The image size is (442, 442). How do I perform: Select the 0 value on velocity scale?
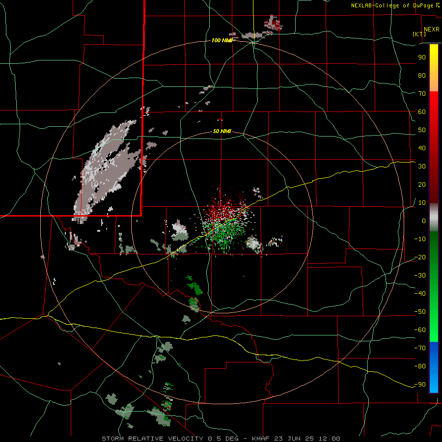(424, 221)
